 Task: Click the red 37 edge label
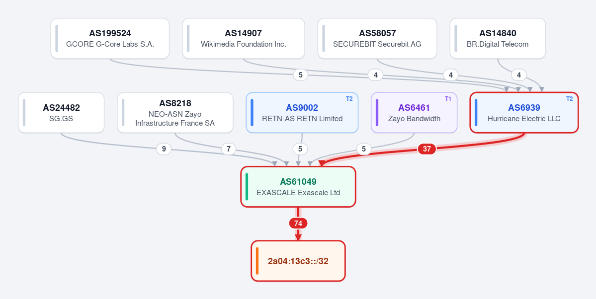[427, 149]
